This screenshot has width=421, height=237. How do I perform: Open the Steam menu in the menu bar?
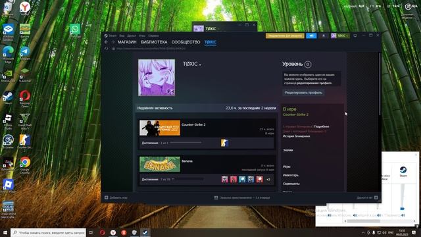pos(112,36)
